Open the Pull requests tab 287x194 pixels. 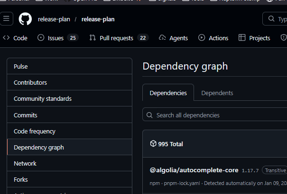point(119,38)
